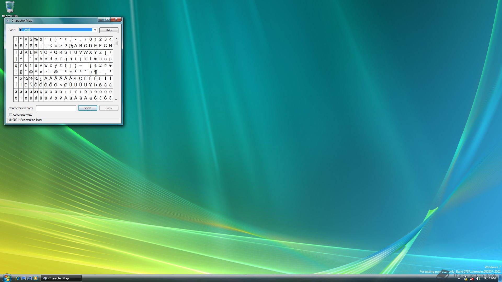Screen dimensions: 502x282
Task: Select the yen ¥ character
Action: pos(110,66)
